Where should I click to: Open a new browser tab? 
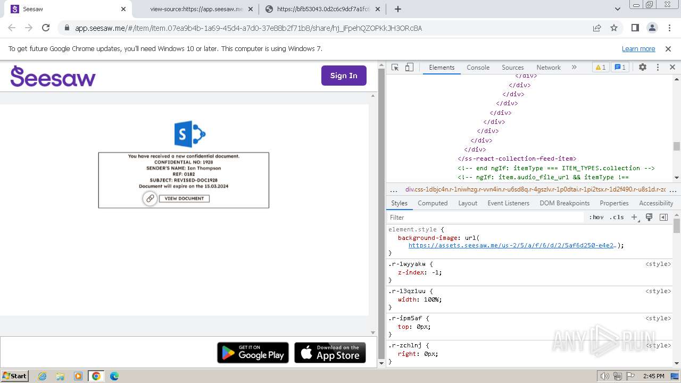398,9
